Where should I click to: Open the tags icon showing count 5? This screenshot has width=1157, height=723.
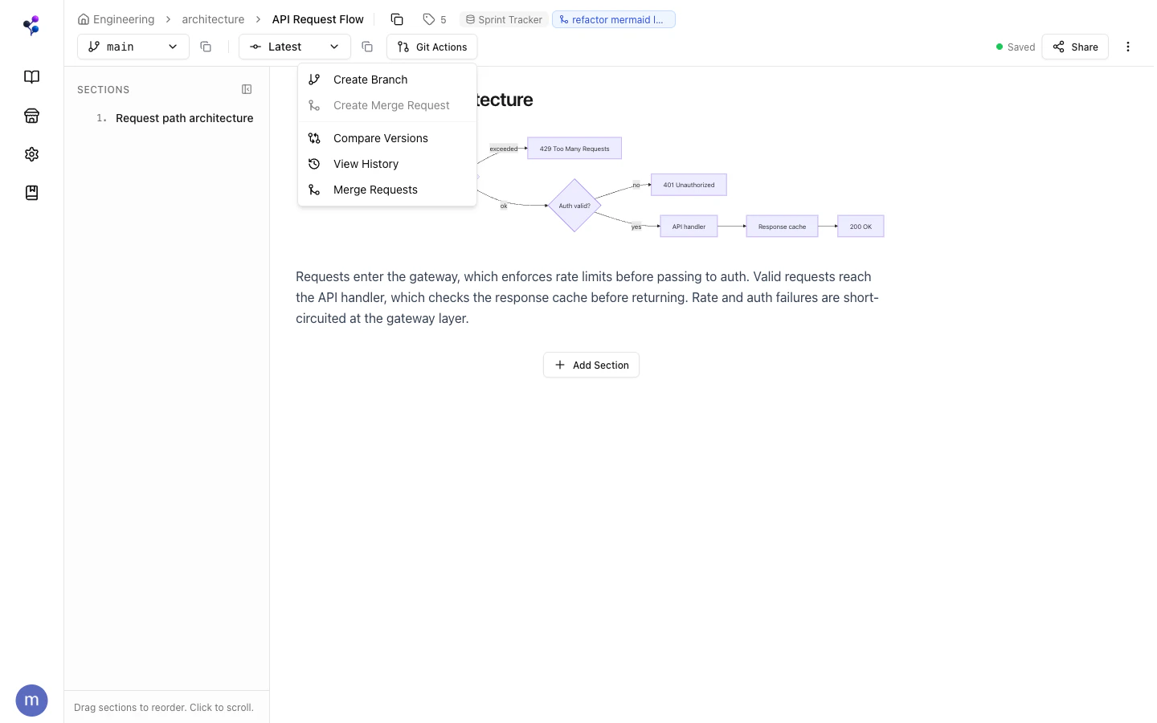(434, 18)
